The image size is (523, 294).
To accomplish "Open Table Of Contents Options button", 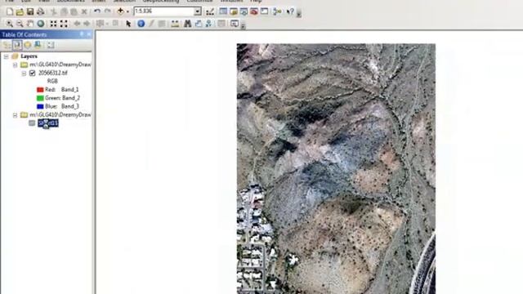I will tap(51, 45).
